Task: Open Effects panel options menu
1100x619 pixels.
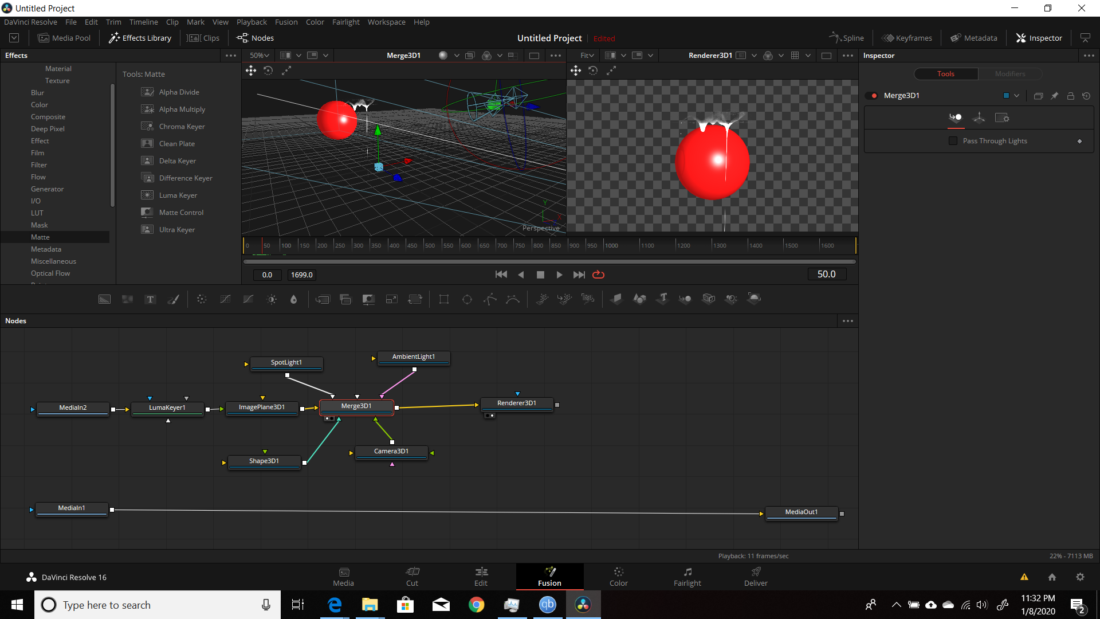Action: 231,56
